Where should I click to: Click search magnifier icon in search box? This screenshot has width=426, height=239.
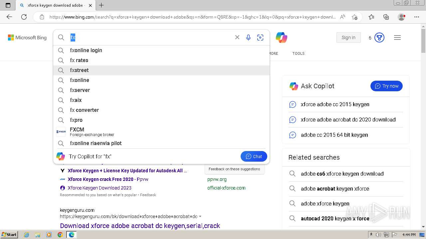[61, 38]
